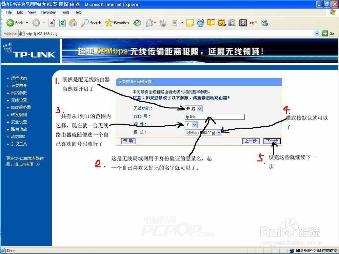Open the Messenger people icon
339x254 pixels.
coord(264,23)
